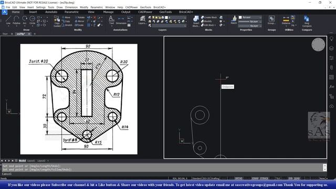Jump to the first layout with arrow
The height and width of the screenshot is (189, 336).
tap(2, 161)
